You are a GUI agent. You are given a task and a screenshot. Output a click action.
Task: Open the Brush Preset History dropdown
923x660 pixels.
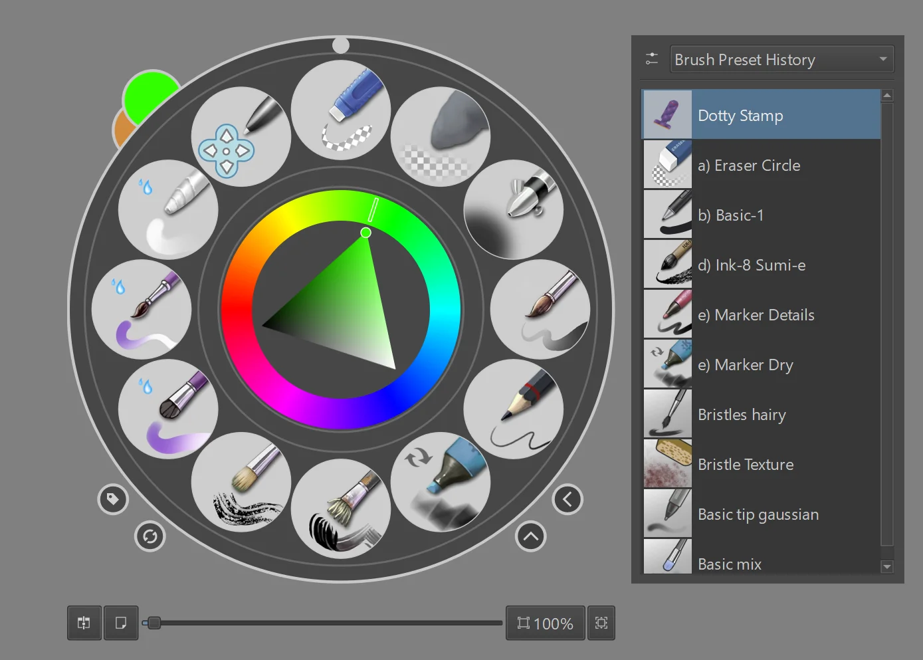click(781, 60)
